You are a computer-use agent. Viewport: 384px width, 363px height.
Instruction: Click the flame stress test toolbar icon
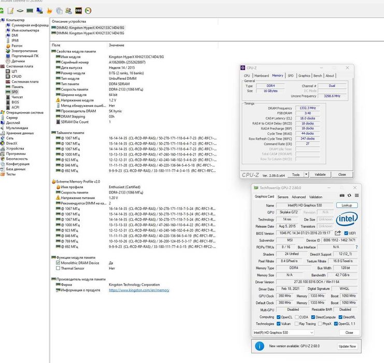(x=49, y=10)
